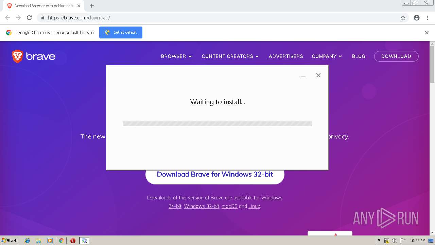
Task: Open the Opera taskbar icon
Action: 73,241
